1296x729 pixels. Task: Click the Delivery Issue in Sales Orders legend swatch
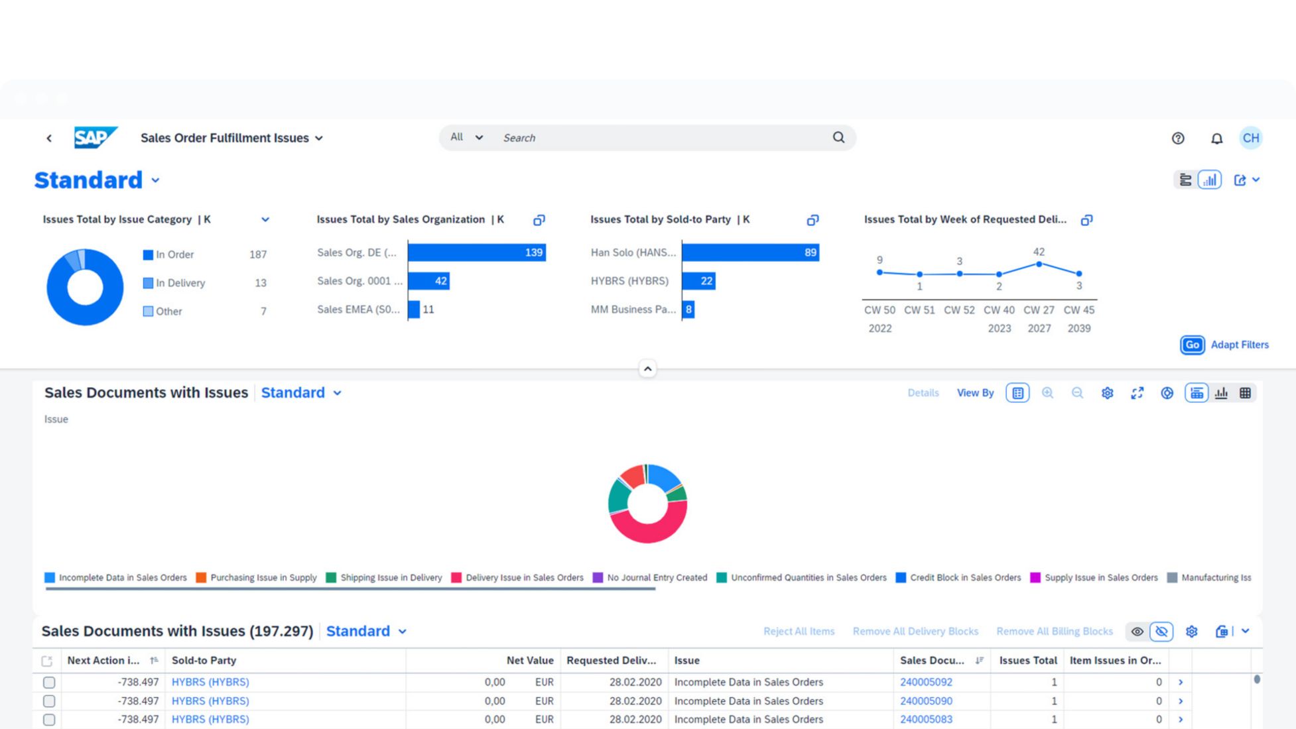pos(456,577)
